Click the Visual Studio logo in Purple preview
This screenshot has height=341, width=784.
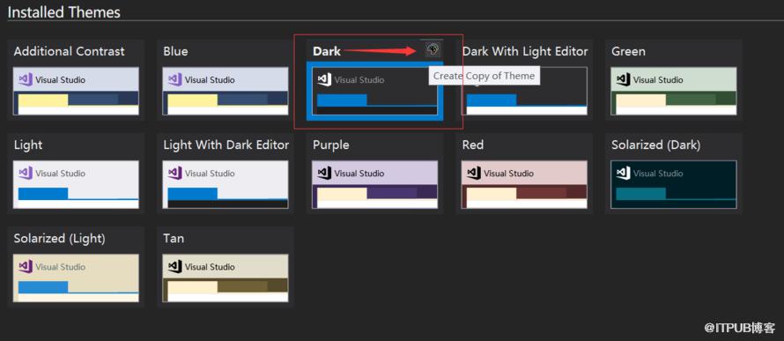click(324, 173)
